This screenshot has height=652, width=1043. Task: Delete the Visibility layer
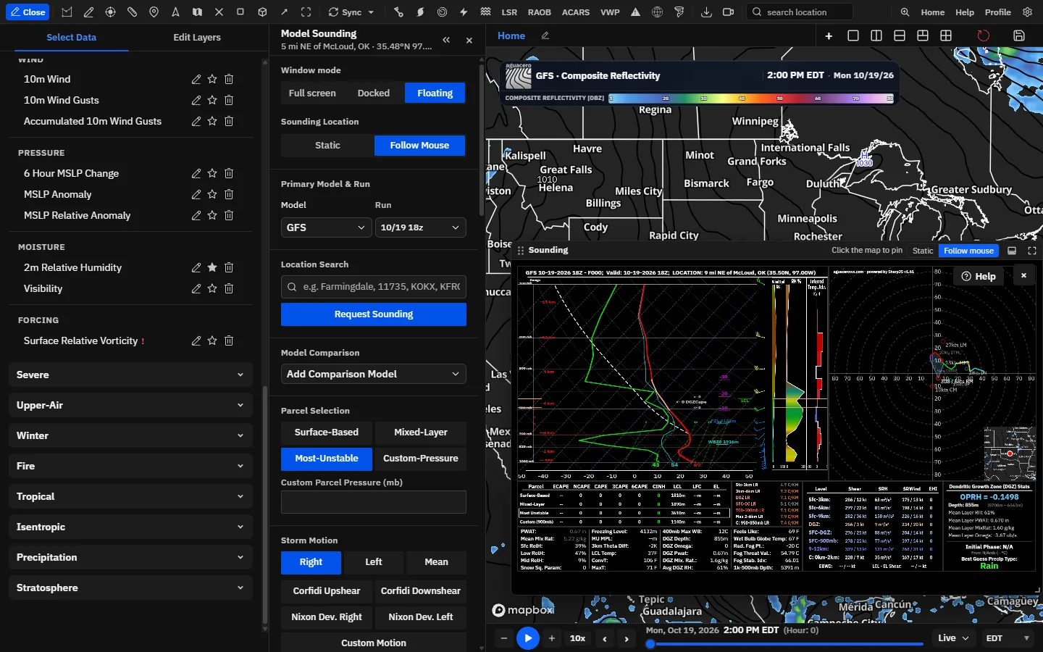point(229,288)
